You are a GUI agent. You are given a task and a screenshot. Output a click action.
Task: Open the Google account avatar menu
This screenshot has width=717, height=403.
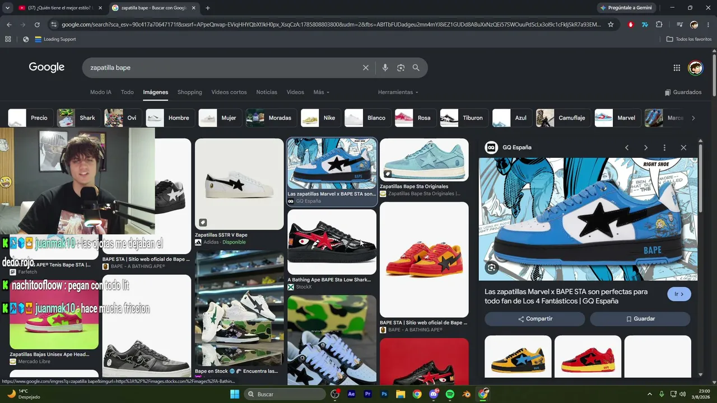click(695, 68)
